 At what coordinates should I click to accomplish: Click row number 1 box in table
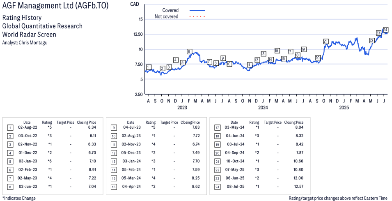pyautogui.click(x=10, y=128)
